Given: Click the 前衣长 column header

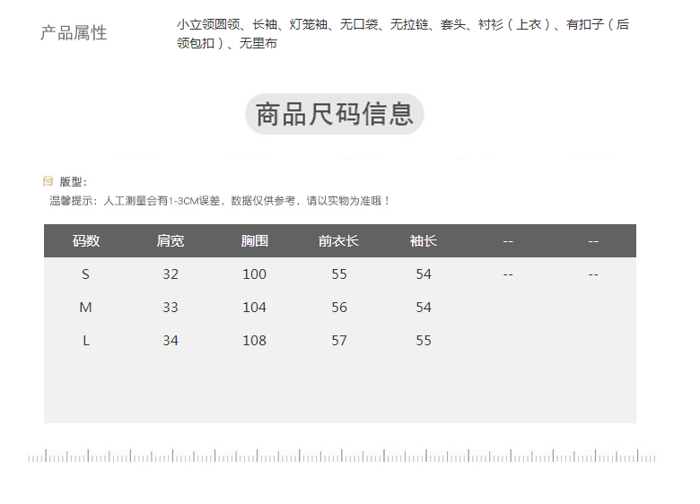Looking at the screenshot, I should [338, 240].
